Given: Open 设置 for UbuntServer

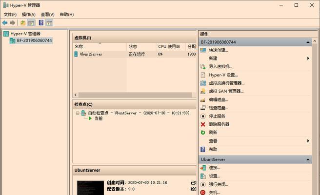Looking at the screenshot, I should point(214,176).
